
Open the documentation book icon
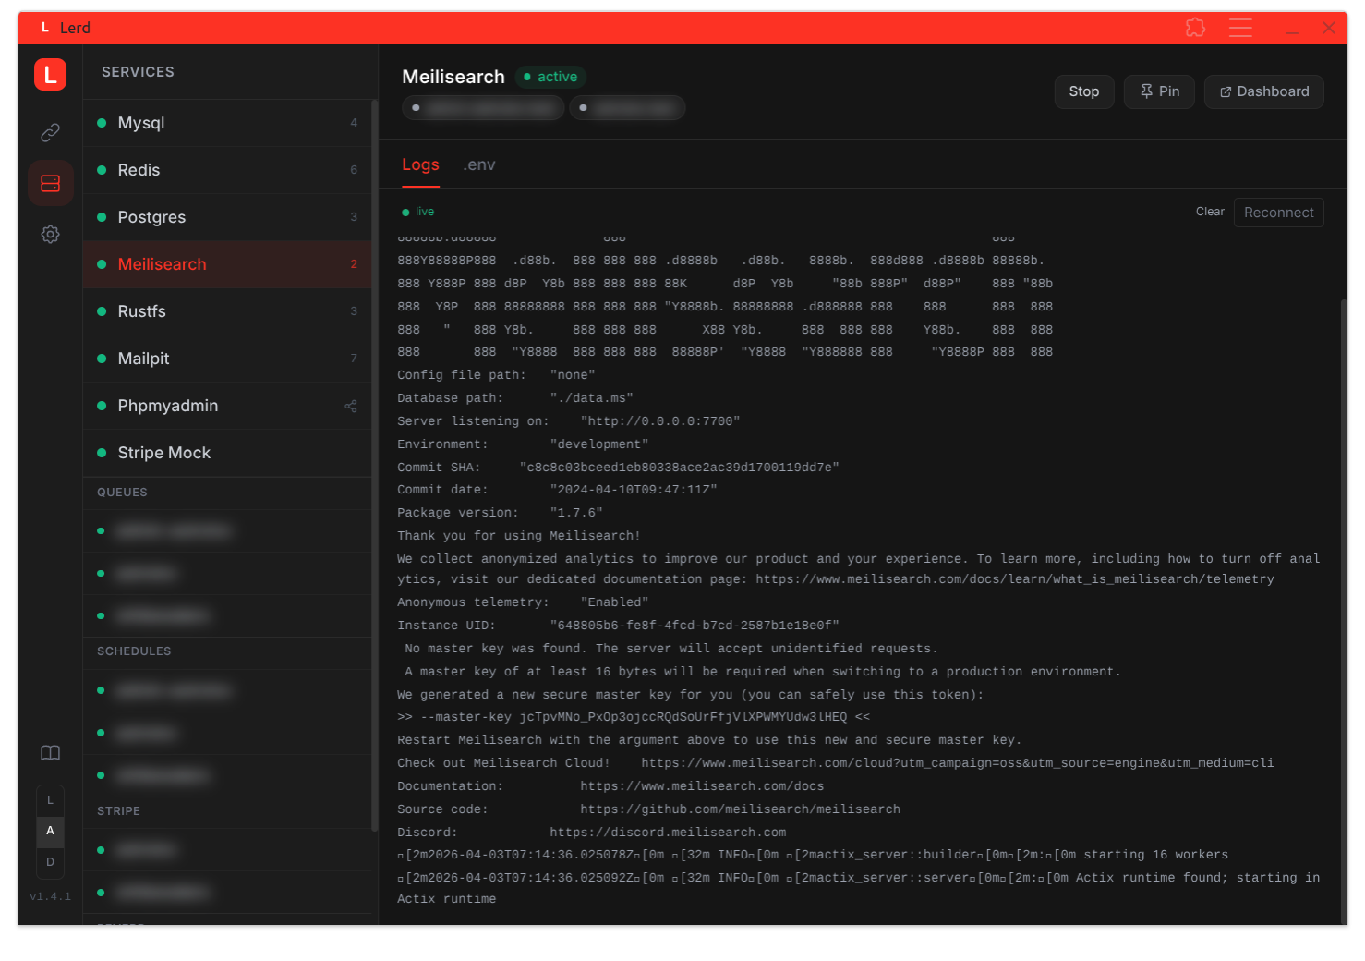coord(50,753)
